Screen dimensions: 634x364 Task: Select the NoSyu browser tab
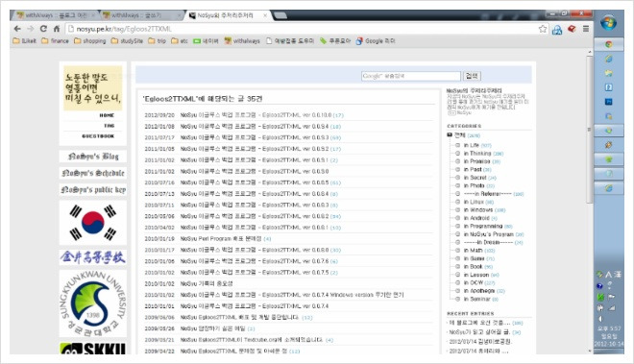point(229,15)
